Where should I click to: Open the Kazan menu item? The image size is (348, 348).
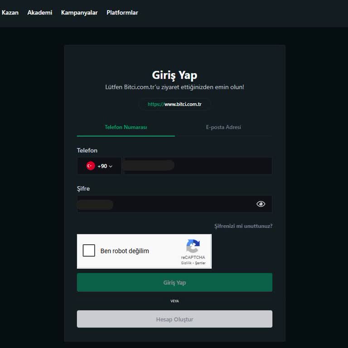click(10, 13)
